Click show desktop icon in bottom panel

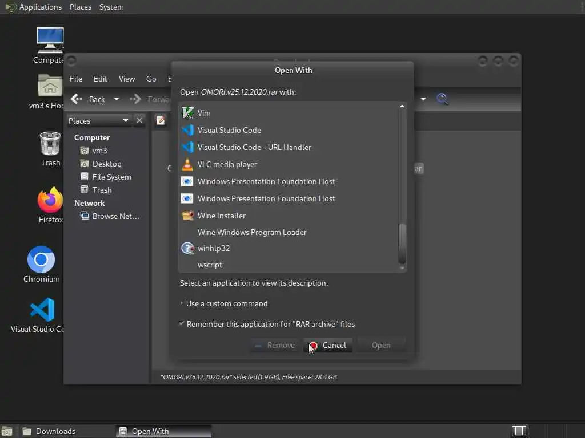(7, 431)
